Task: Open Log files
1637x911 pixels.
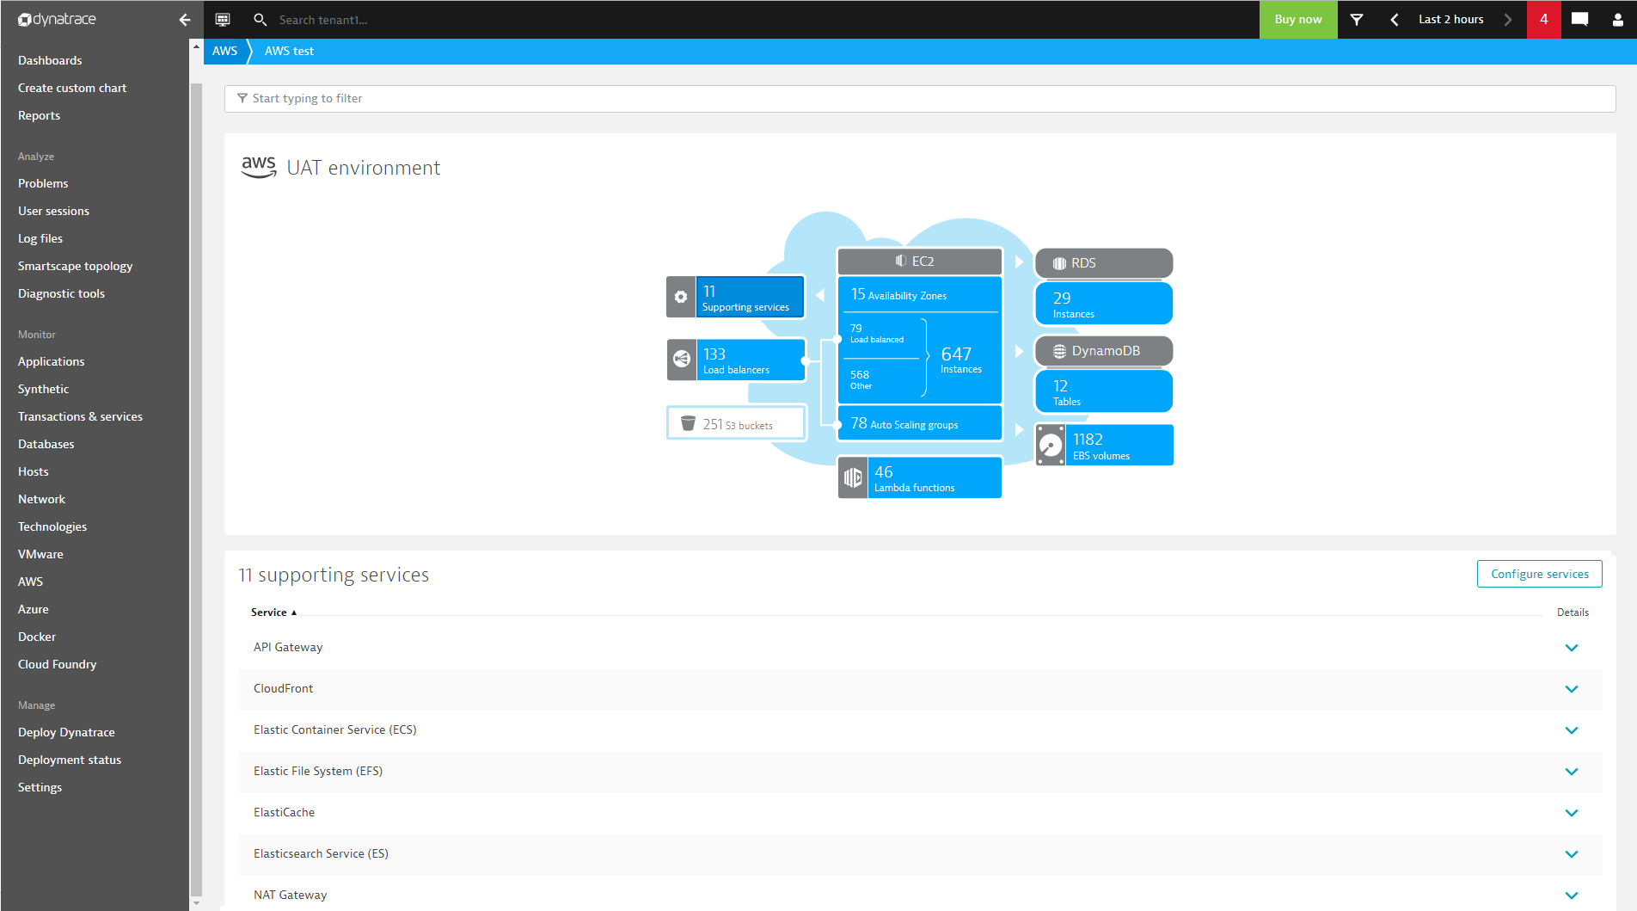Action: (x=40, y=238)
